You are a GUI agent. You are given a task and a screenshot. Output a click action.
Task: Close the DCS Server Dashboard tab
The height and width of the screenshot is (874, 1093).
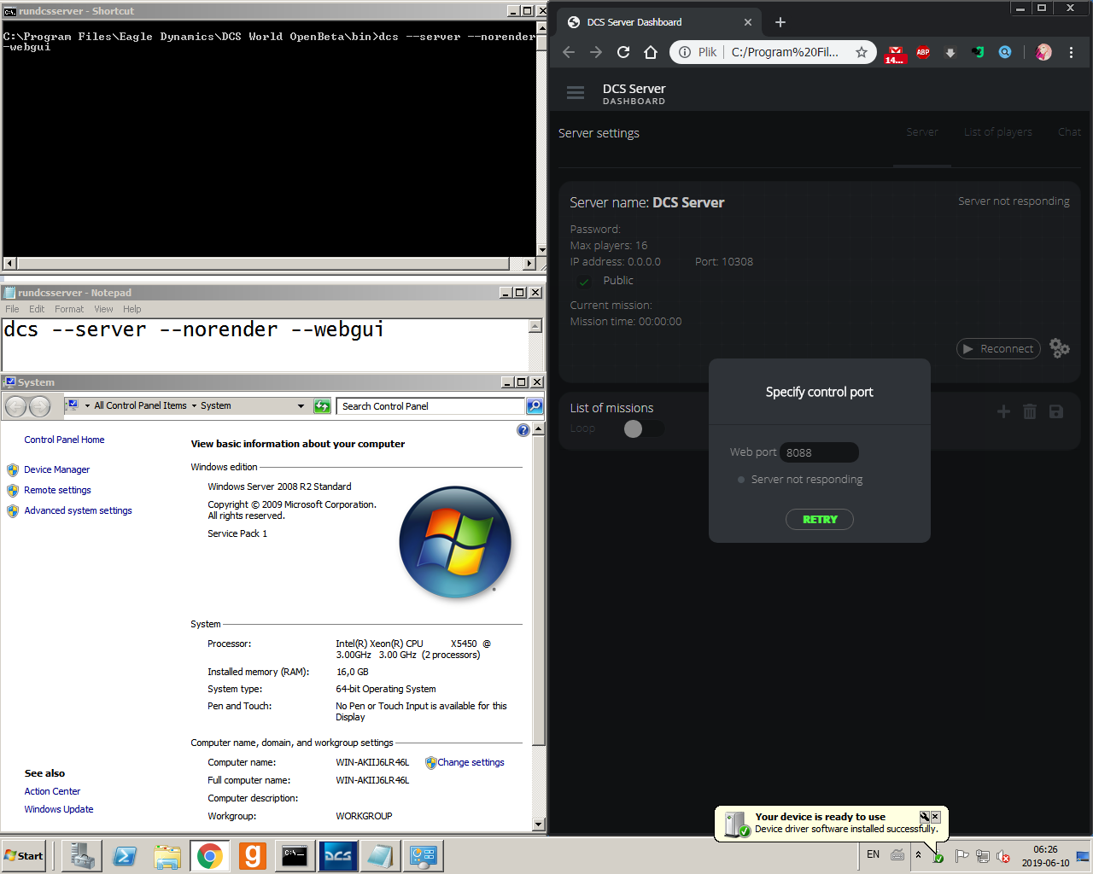[748, 22]
